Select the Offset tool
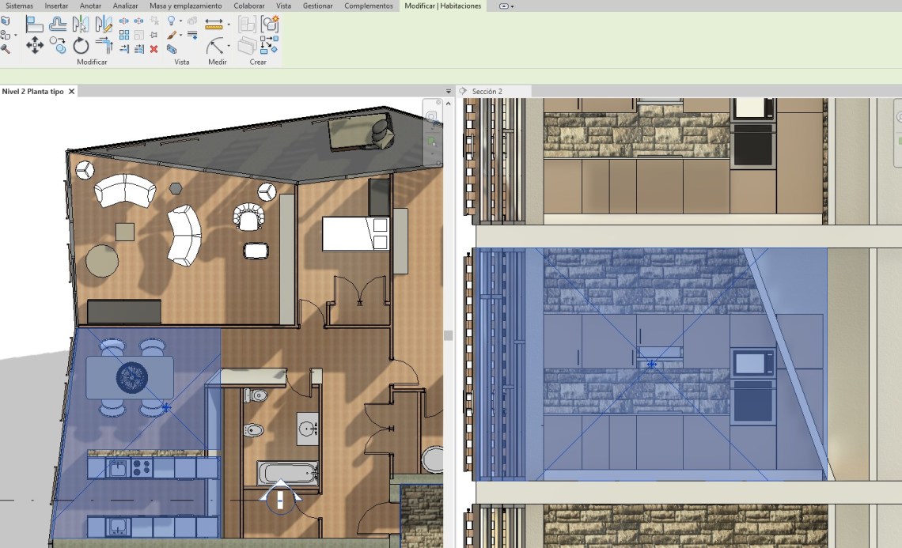This screenshot has width=902, height=548. pos(58,25)
